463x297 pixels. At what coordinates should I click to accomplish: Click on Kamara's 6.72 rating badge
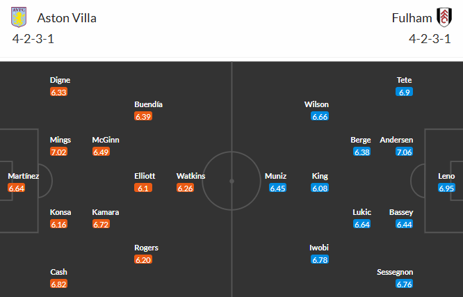pyautogui.click(x=101, y=224)
